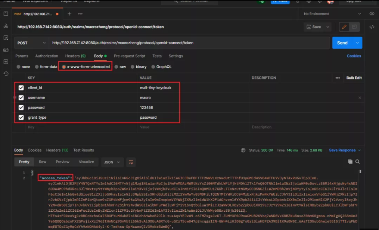Switch to the Authorization tab

point(47,56)
